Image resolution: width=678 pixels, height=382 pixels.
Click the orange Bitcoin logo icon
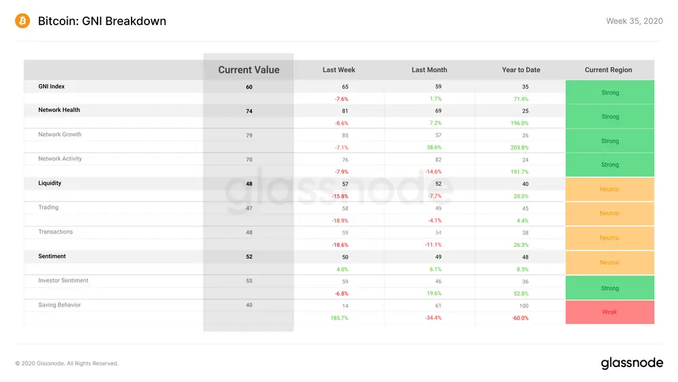click(x=22, y=21)
